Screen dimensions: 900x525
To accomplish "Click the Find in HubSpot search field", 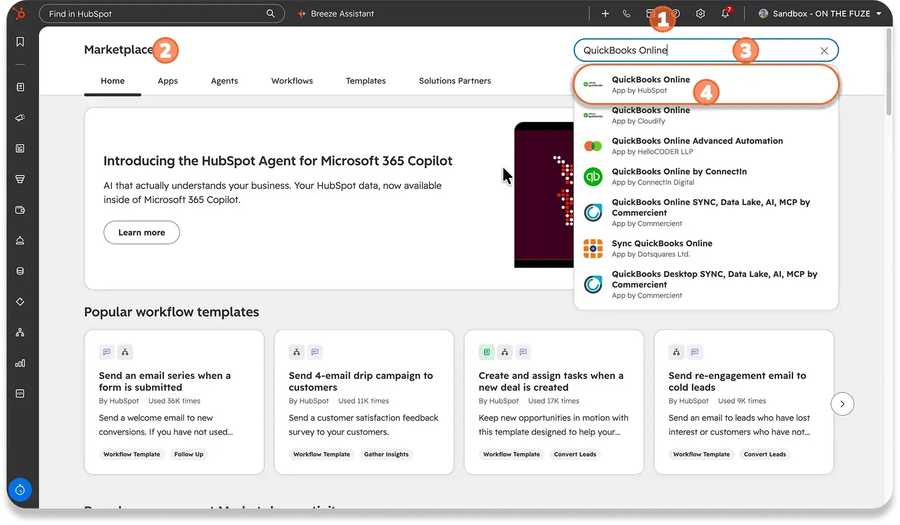I will pyautogui.click(x=162, y=14).
